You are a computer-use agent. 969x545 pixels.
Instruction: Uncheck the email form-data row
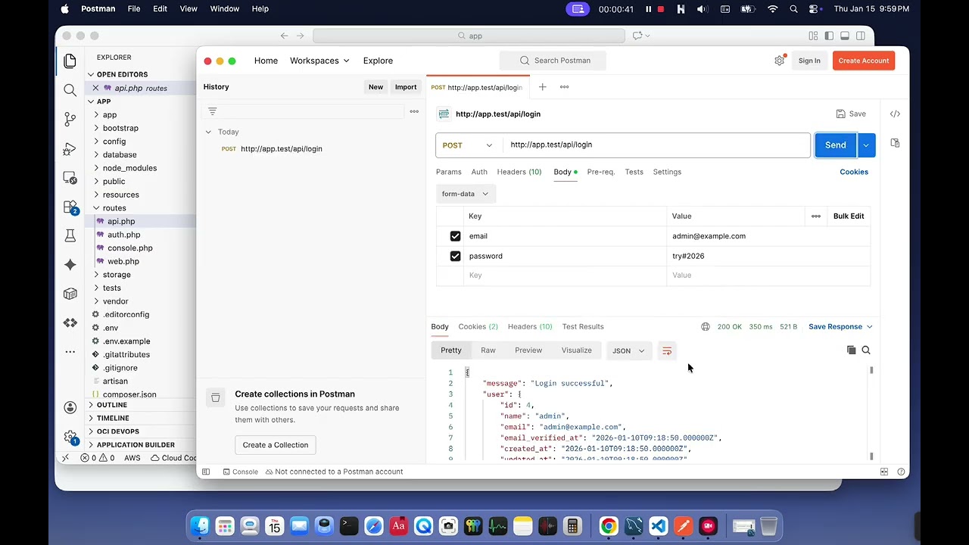(455, 236)
